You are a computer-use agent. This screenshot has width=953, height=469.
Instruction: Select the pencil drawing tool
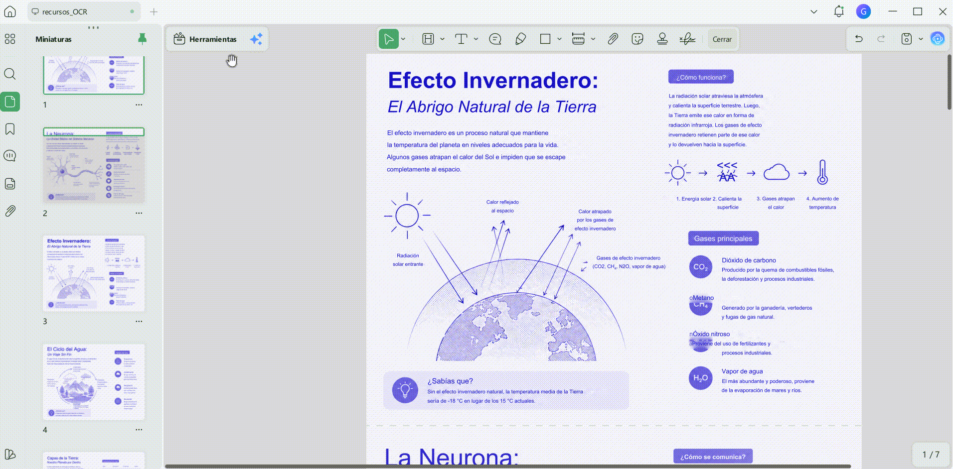(x=520, y=39)
